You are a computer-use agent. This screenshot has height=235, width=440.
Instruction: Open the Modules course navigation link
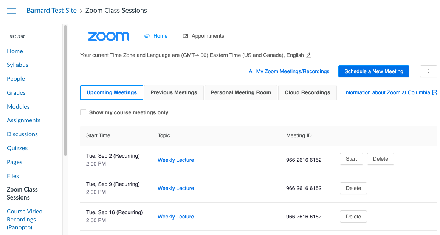(18, 106)
